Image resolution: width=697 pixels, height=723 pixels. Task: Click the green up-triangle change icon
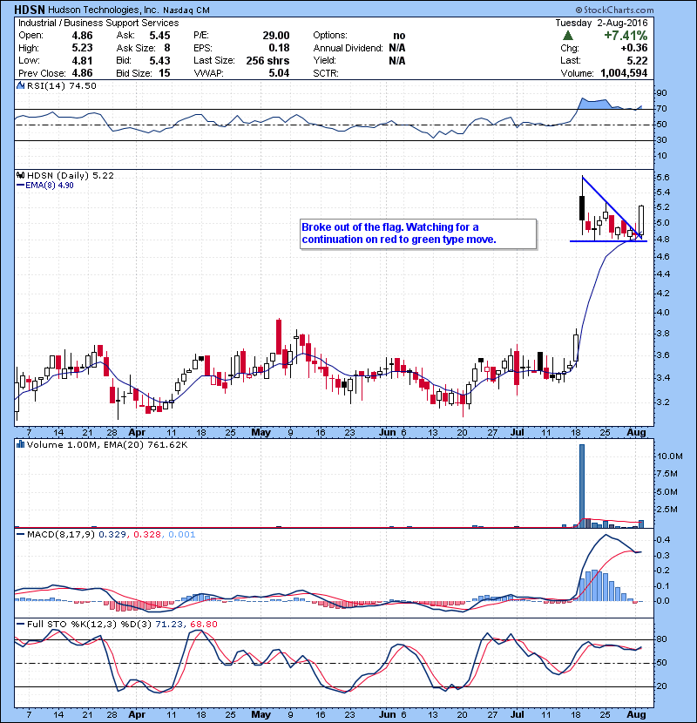(x=568, y=36)
